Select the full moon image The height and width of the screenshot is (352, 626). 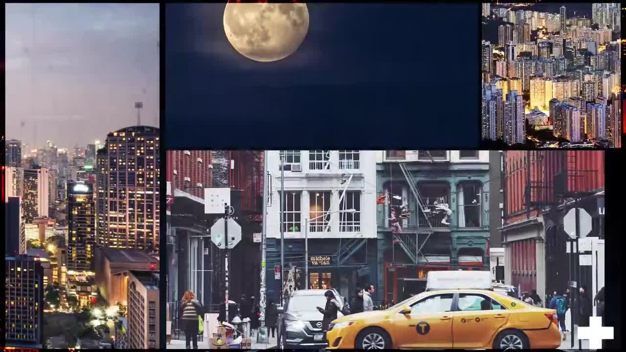(x=266, y=31)
